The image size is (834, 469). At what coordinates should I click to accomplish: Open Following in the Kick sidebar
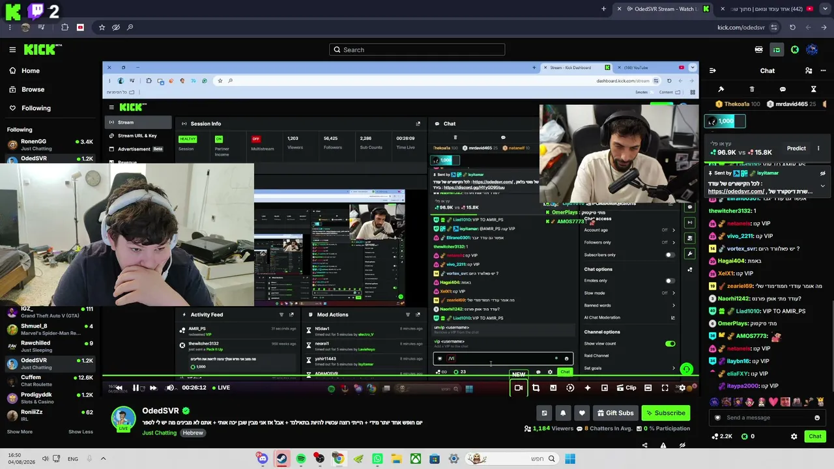(29, 108)
